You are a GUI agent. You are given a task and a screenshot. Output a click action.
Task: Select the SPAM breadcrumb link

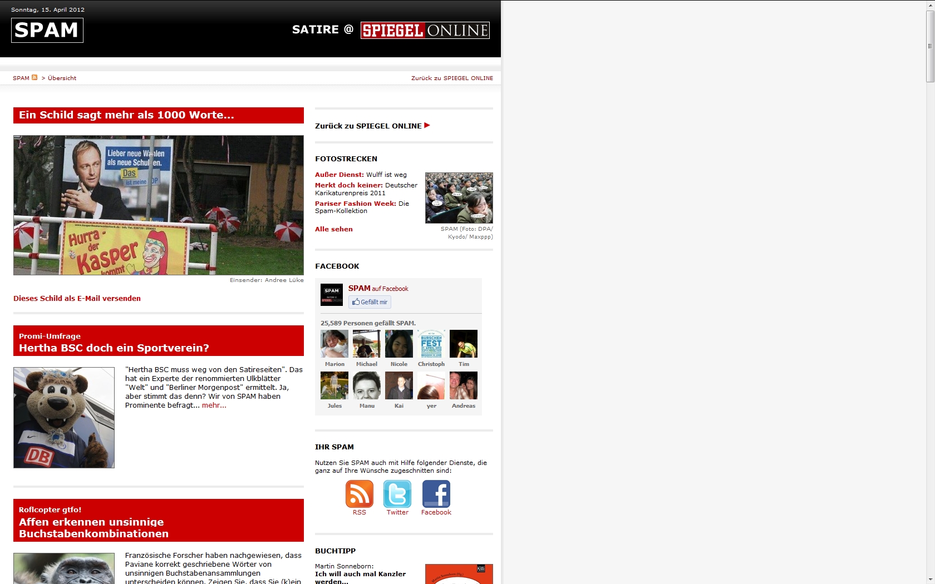[x=21, y=78]
